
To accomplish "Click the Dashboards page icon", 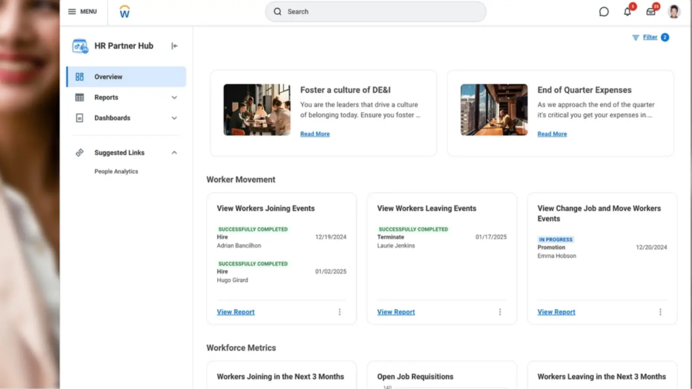I will point(80,118).
